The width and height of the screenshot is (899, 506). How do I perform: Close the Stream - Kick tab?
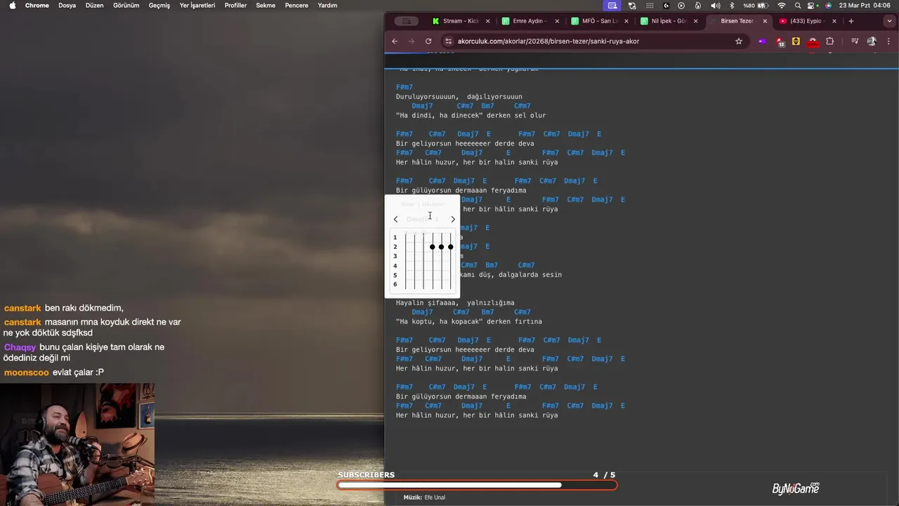click(x=487, y=21)
